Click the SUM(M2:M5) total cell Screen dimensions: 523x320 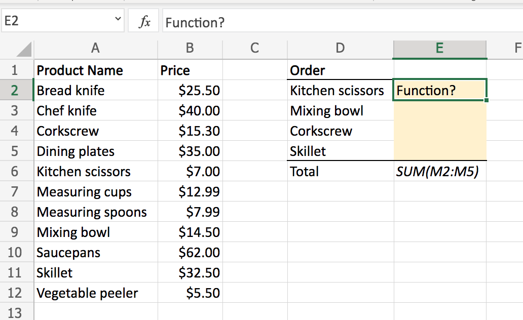439,172
